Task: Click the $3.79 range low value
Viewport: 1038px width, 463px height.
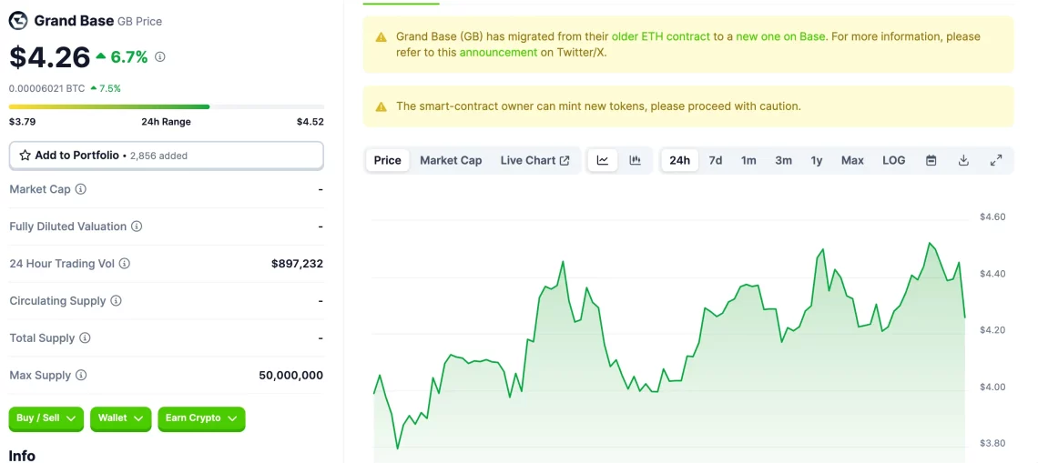Action: pos(22,122)
